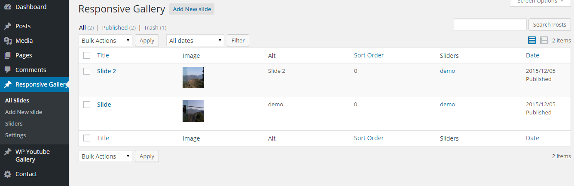Check the Slide 2 row checkbox

click(x=87, y=71)
